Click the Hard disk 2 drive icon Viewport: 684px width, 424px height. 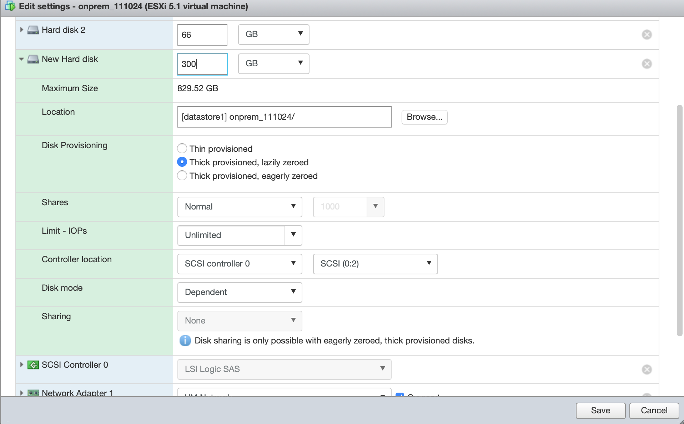pos(33,30)
